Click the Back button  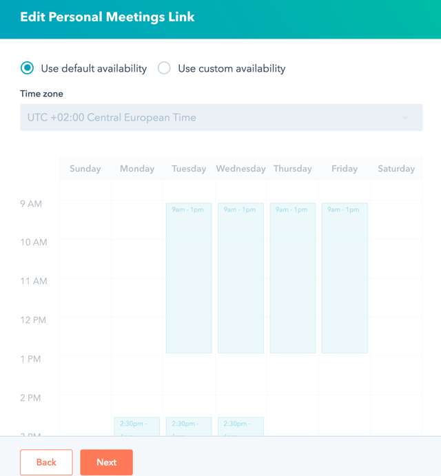point(46,462)
